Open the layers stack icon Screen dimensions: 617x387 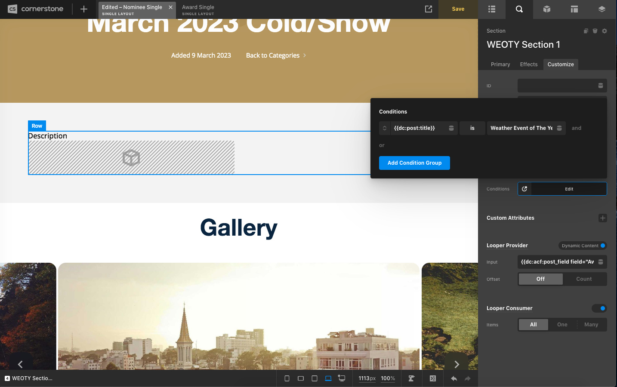click(x=602, y=9)
